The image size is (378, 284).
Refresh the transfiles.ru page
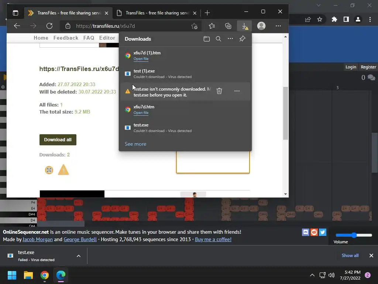click(x=49, y=26)
